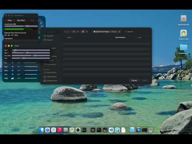The width and height of the screenshot is (192, 144).
Task: Adjust the mod slider
Action: pos(31,58)
